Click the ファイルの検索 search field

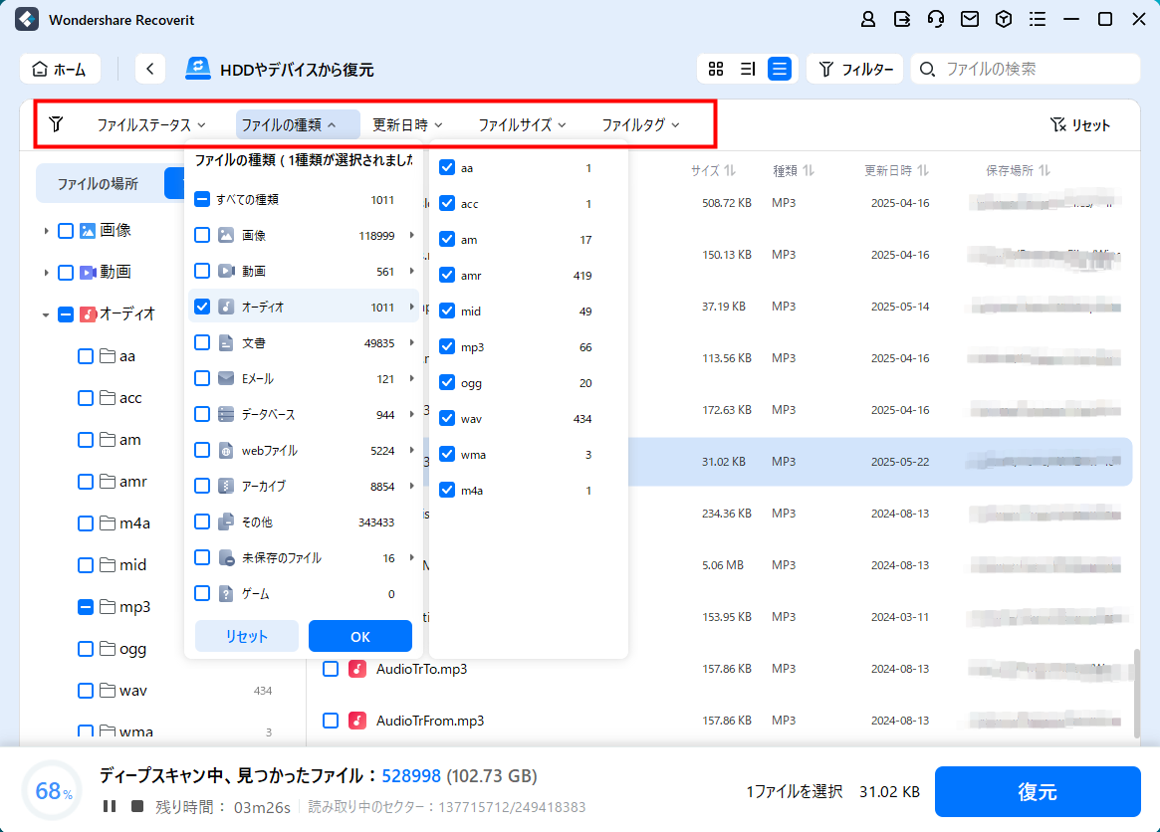(1026, 69)
